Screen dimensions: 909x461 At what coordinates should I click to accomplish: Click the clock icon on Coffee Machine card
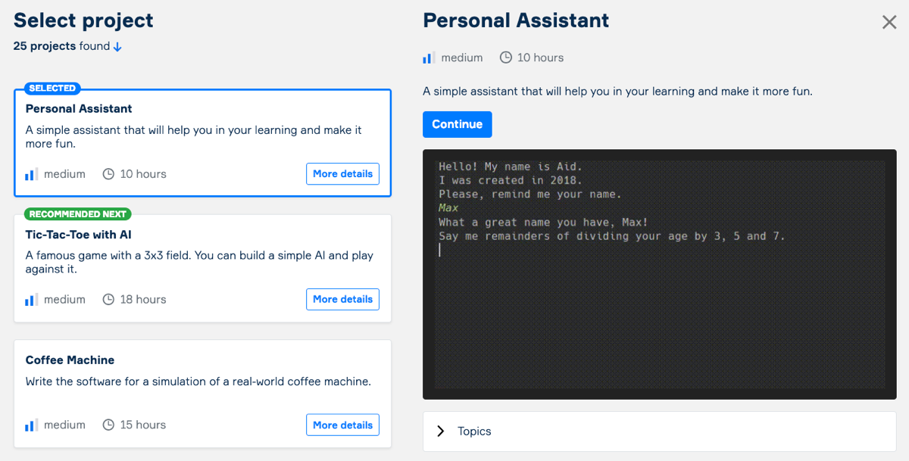[108, 425]
